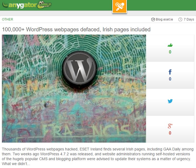
Task: Share the article on Google Plus
Action: click(x=170, y=126)
